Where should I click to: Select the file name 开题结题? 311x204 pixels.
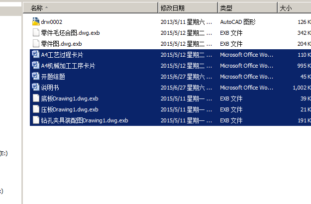[53, 77]
